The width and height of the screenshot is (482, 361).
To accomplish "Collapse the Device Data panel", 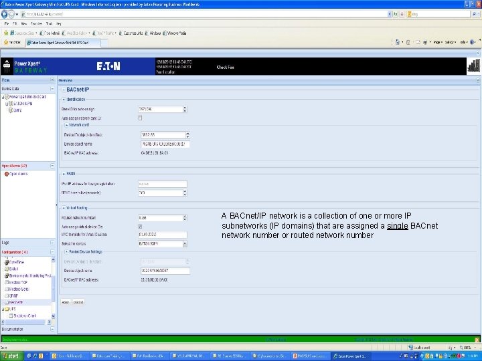I will 52,89.
